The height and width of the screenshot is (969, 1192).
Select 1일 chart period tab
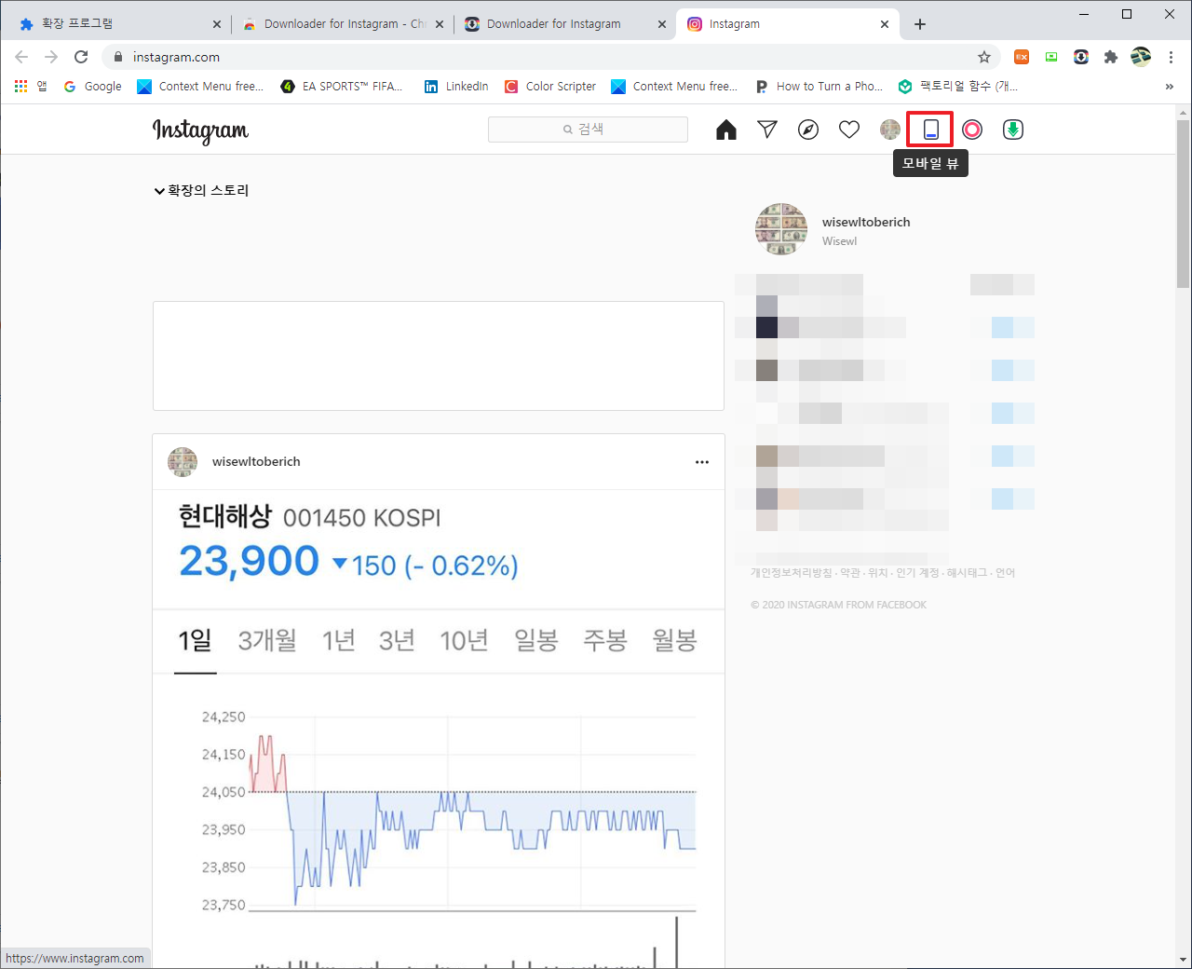pos(196,640)
